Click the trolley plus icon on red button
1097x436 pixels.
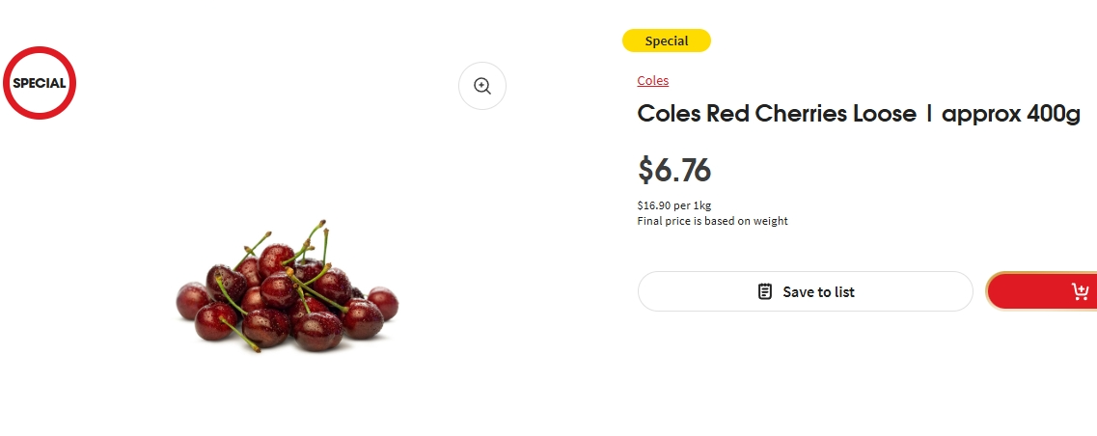pyautogui.click(x=1080, y=291)
